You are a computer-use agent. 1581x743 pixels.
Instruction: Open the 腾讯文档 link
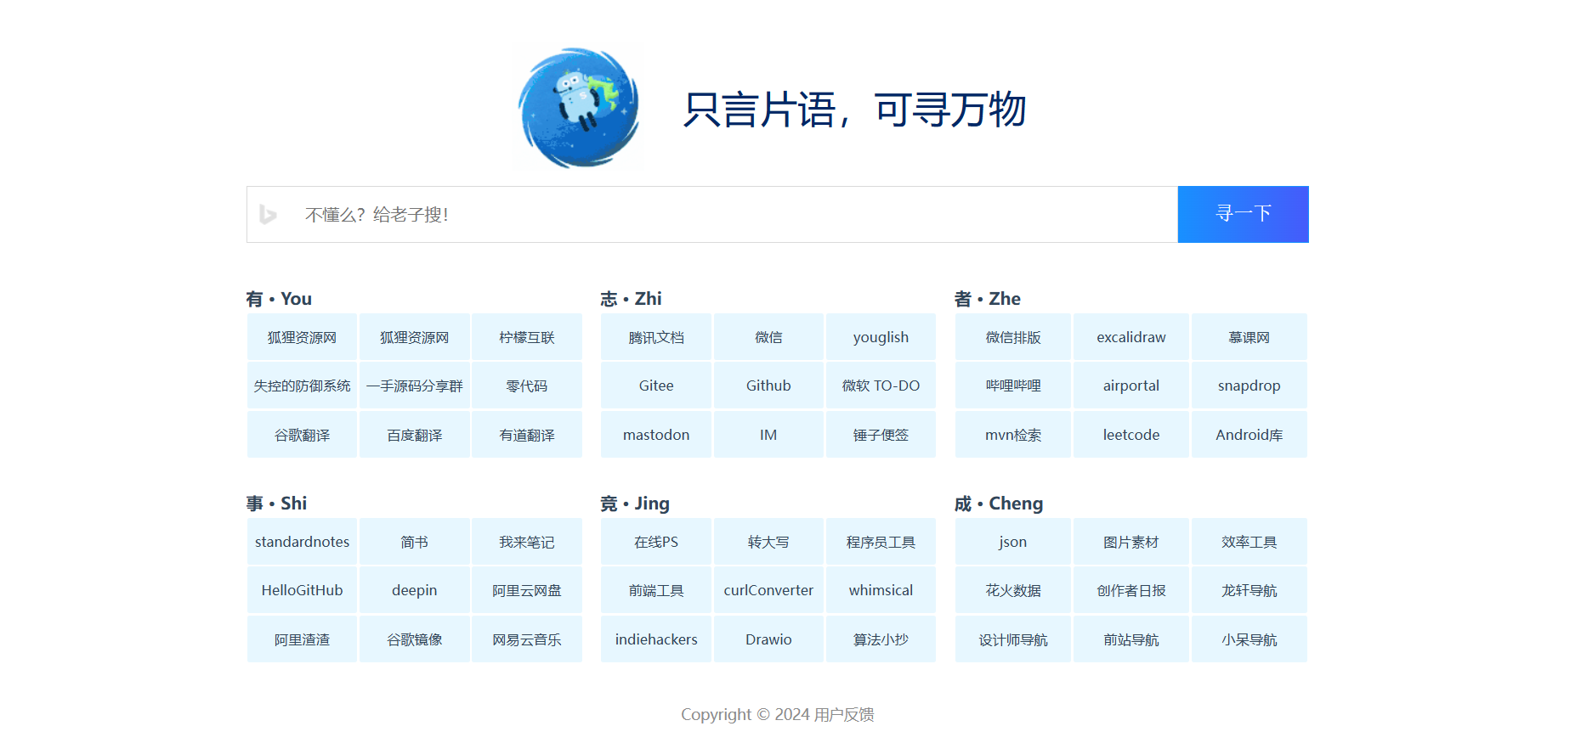tap(656, 337)
